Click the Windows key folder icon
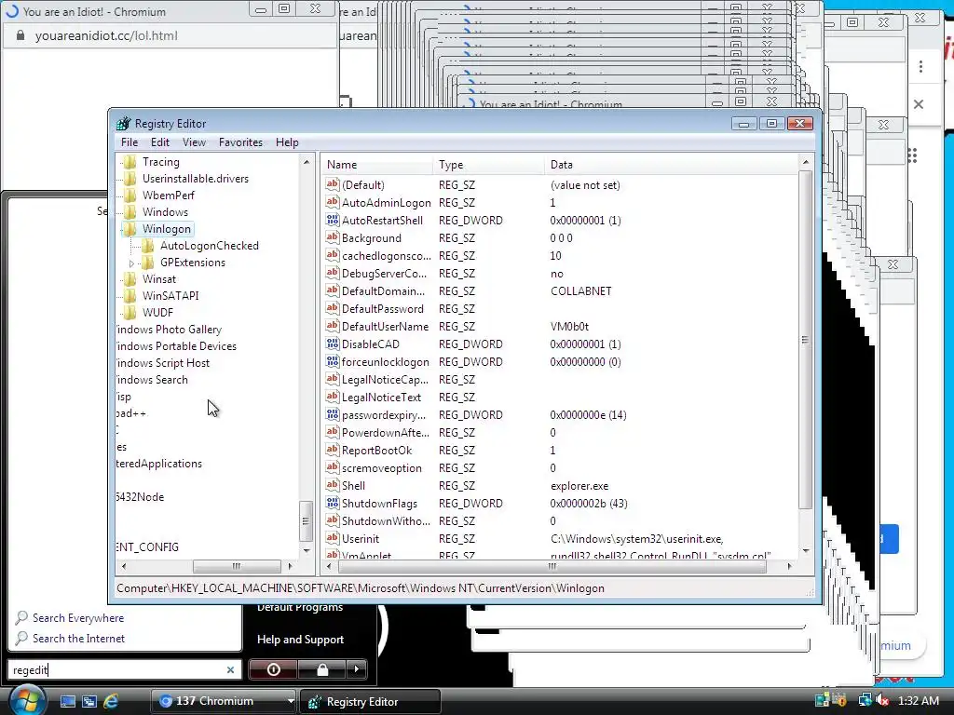 point(129,212)
